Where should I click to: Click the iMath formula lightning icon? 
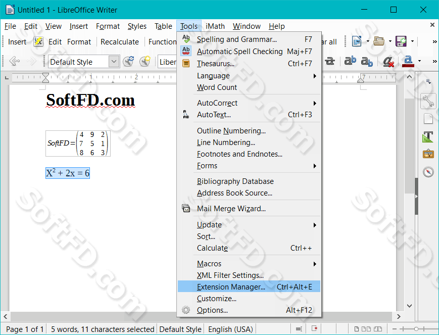(x=38, y=42)
